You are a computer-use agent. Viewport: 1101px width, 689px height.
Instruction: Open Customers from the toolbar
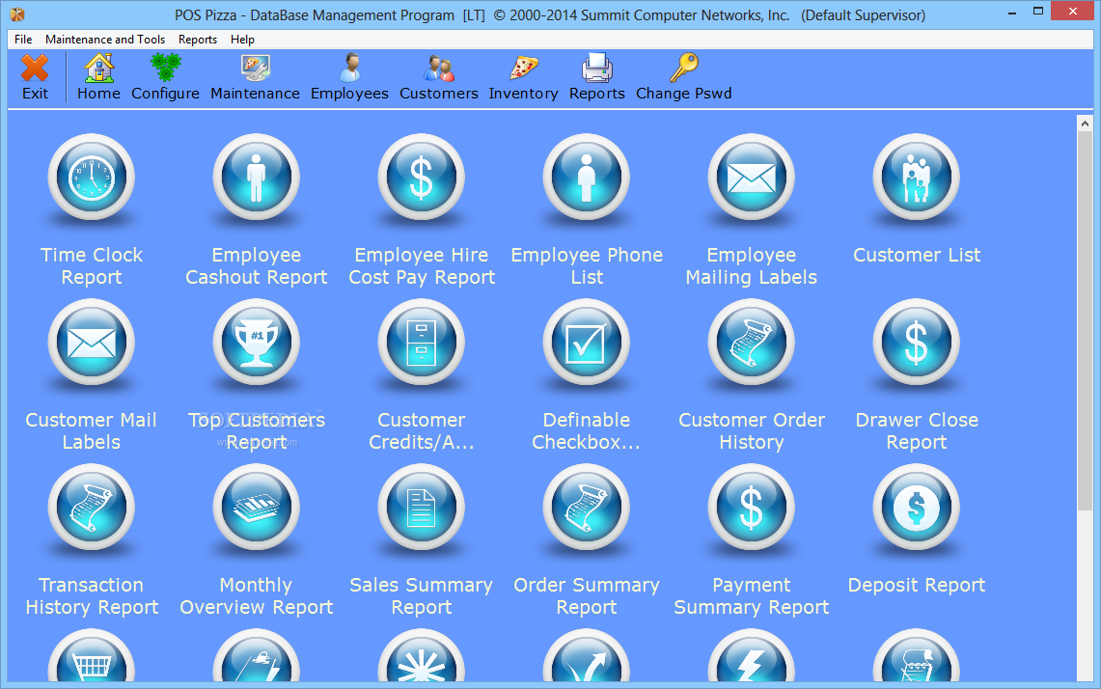click(439, 77)
